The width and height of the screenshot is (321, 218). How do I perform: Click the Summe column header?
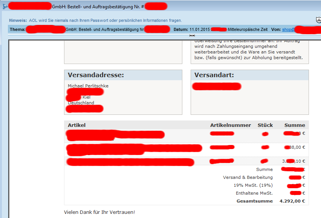[295, 125]
